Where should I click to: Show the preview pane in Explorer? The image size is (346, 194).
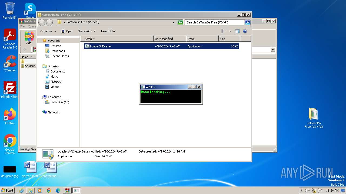pos(237,31)
